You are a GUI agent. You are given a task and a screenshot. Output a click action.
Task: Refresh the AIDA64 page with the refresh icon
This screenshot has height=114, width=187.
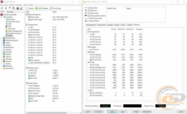[x=14, y=8]
